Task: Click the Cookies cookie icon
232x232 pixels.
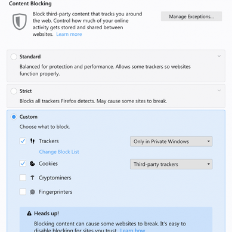Action: (x=32, y=163)
